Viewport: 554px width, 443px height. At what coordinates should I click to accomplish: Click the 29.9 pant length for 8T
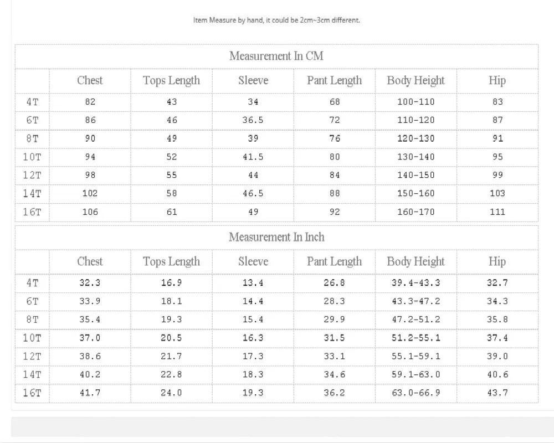334,320
